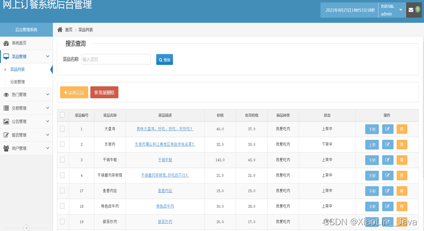This screenshot has height=231, width=424.
Task: Click the date time display in header
Action: click(x=350, y=10)
